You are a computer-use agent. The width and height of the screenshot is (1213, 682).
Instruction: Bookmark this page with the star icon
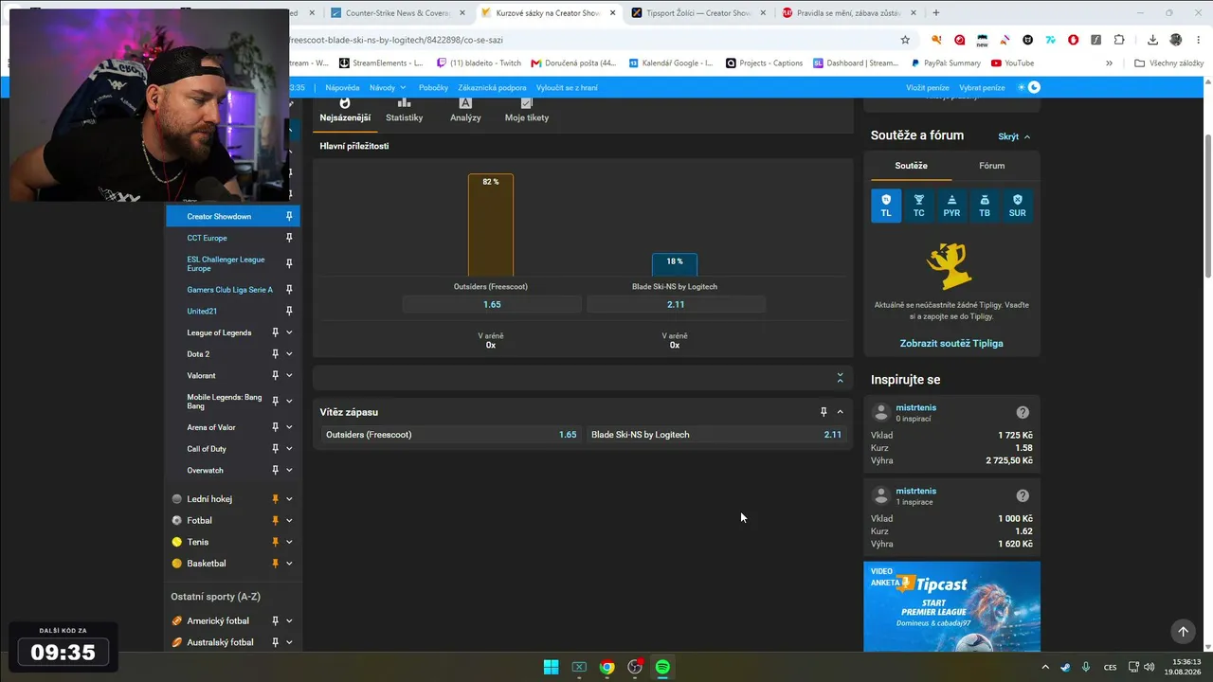coord(905,40)
